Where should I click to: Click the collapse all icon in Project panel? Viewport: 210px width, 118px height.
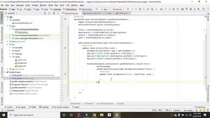[x=49, y=13]
